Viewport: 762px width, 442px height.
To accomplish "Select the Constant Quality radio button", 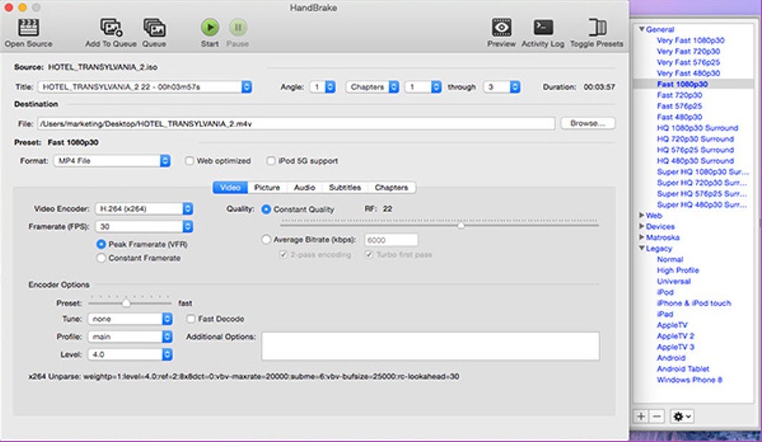I will pos(266,210).
